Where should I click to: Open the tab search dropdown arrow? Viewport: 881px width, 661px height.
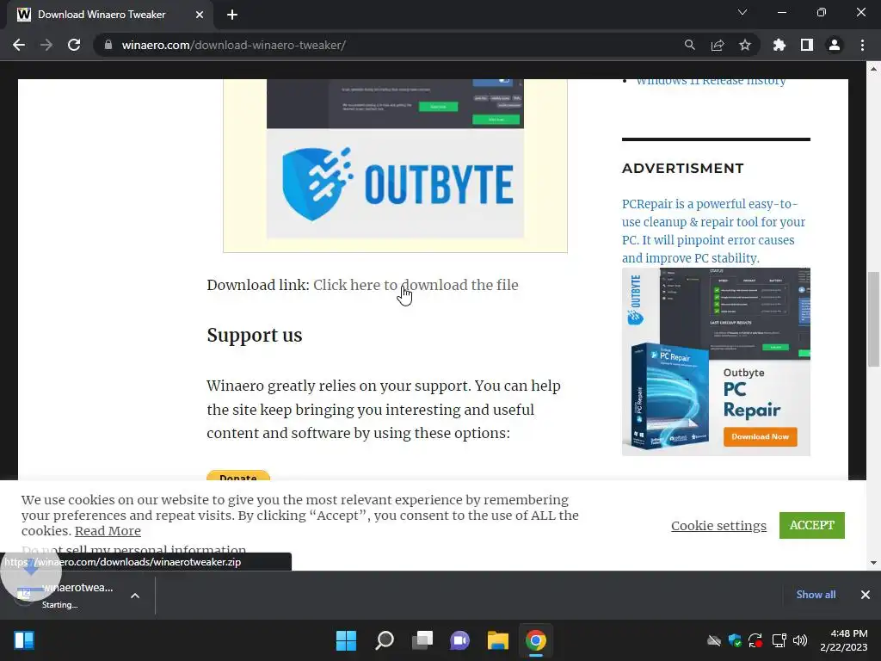click(742, 12)
